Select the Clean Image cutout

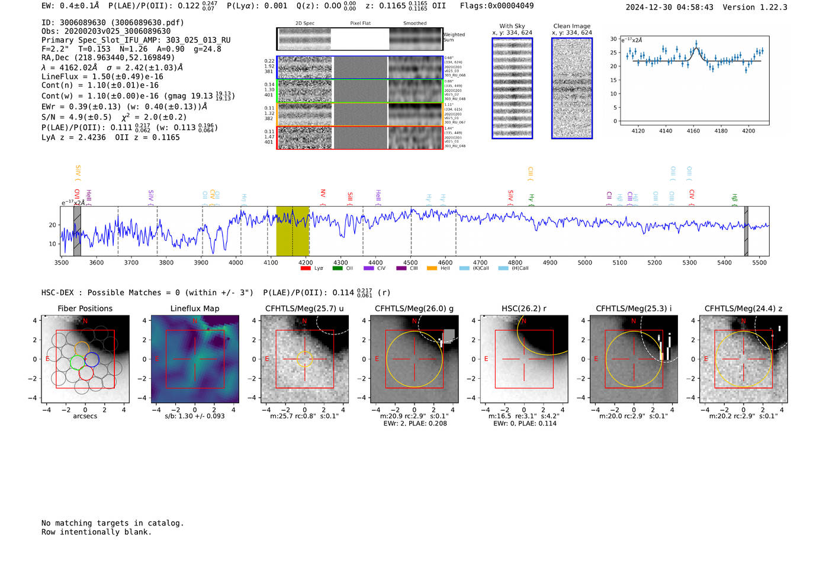[572, 88]
